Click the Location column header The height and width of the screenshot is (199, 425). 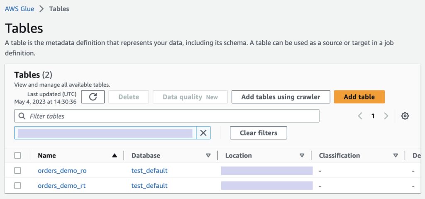click(239, 155)
